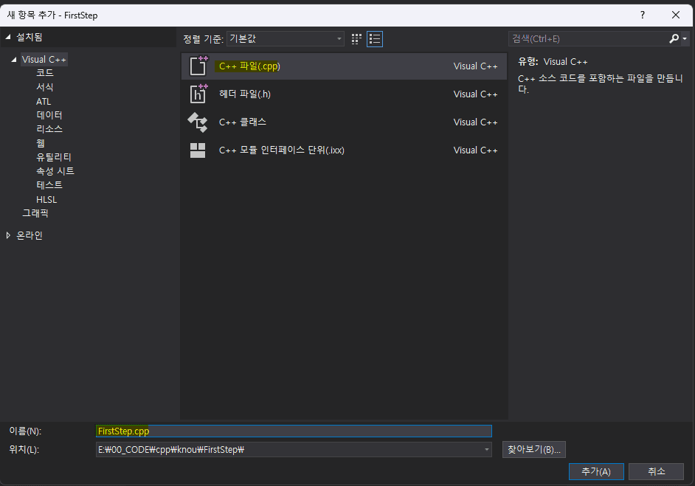Switch to small icons grid view

(x=357, y=39)
